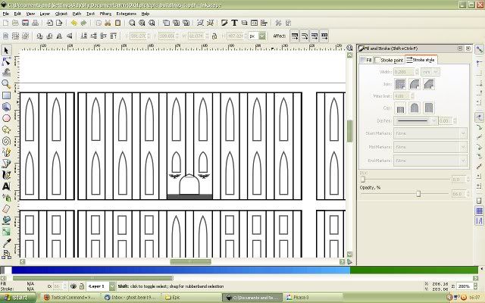Select the Selector arrow tool
Viewport: 485px width, 303px height.
[6, 50]
